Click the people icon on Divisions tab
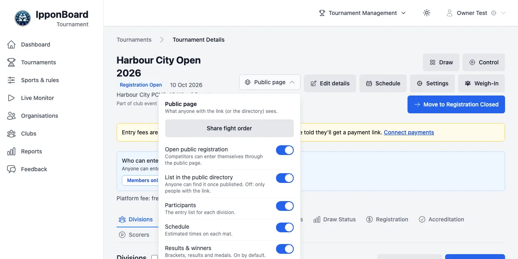518x259 pixels. (122, 219)
